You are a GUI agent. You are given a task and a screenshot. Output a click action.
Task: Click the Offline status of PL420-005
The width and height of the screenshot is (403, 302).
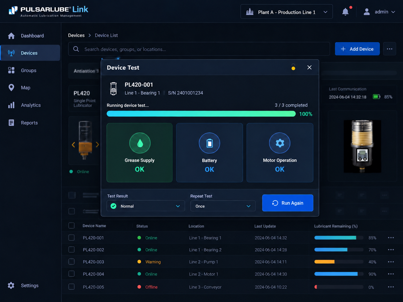[x=151, y=287]
